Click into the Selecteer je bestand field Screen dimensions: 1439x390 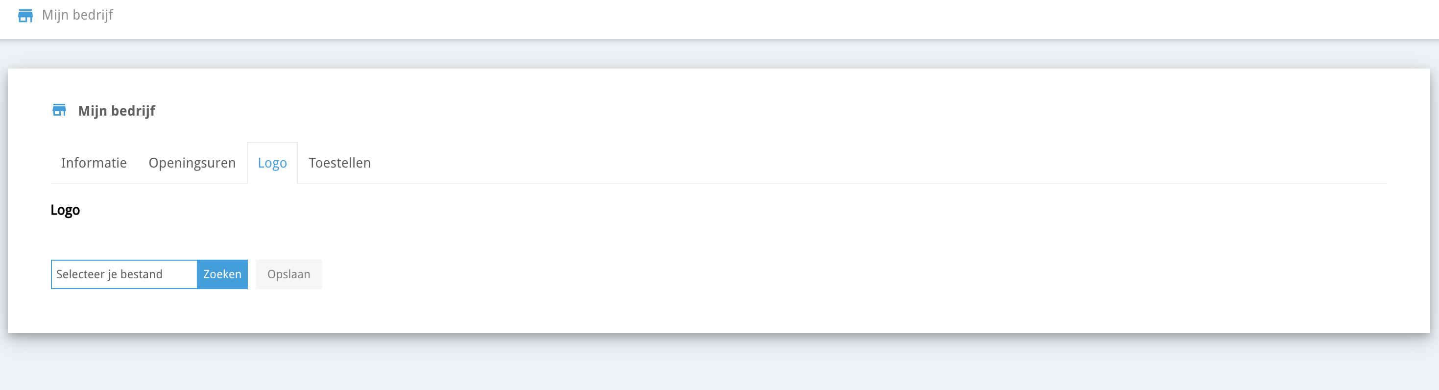(x=124, y=274)
